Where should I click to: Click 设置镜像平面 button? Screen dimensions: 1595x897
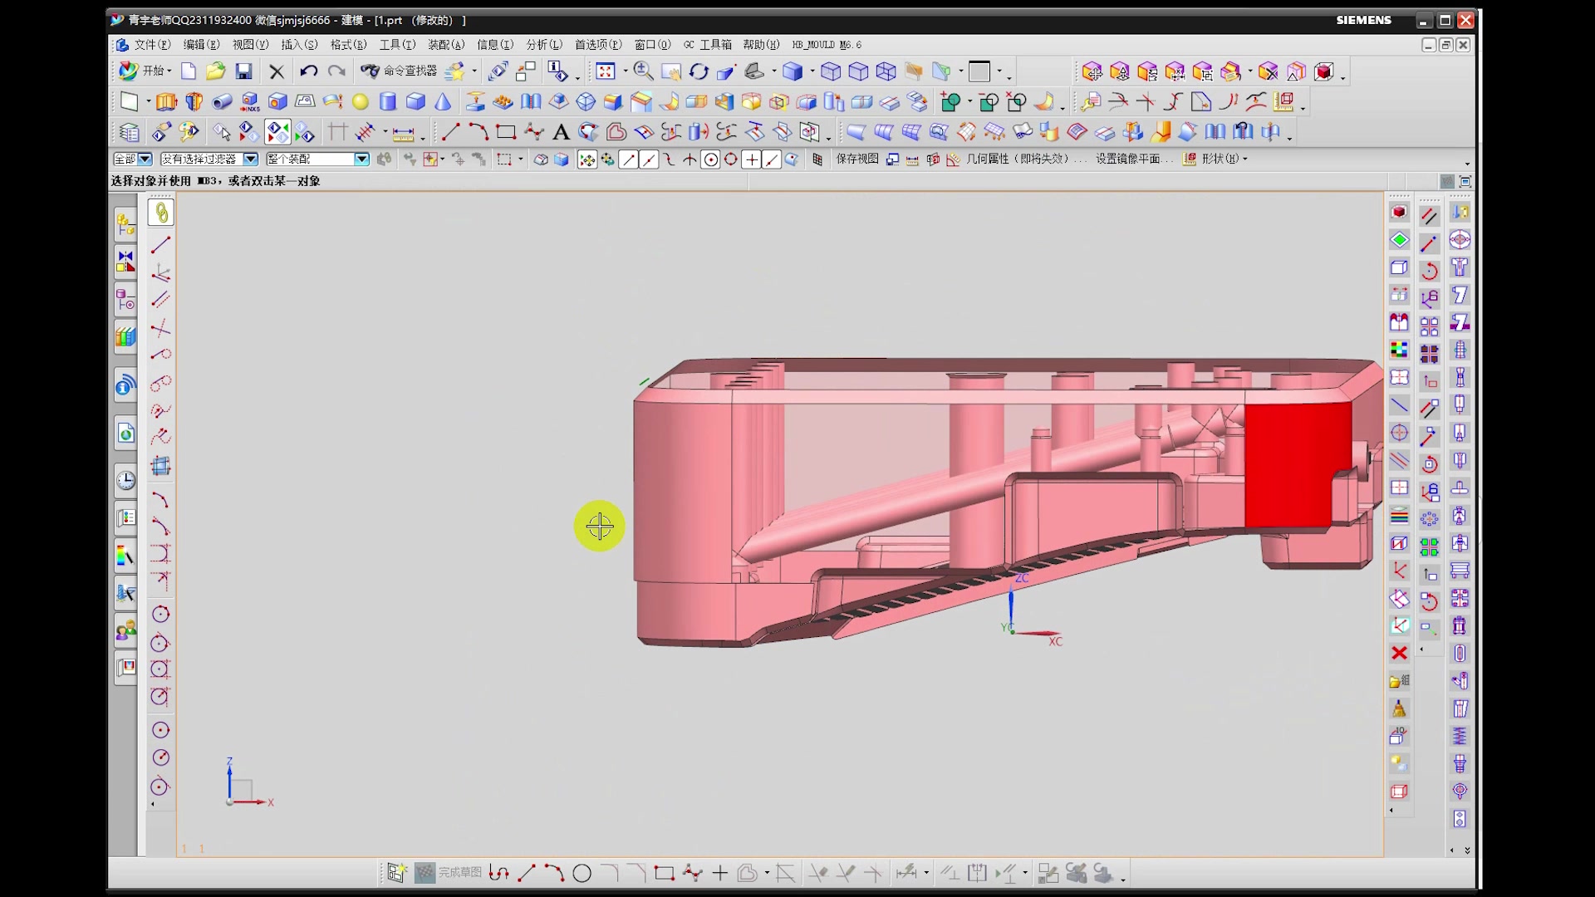(1131, 159)
